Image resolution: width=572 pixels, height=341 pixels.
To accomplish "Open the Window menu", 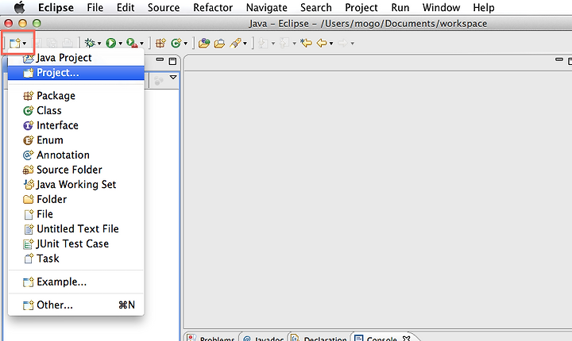I will tap(441, 7).
